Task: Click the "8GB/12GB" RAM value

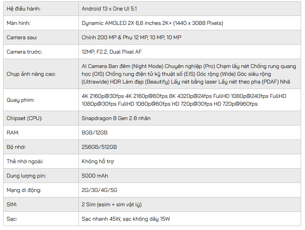Action: 94,132
